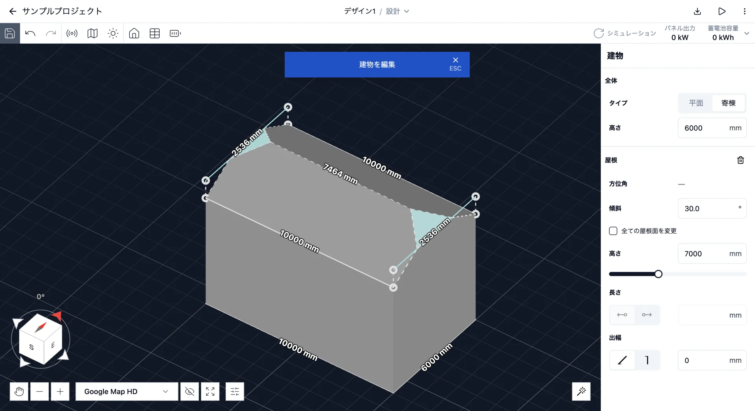
Task: Open the sun shading tool
Action: (x=113, y=33)
